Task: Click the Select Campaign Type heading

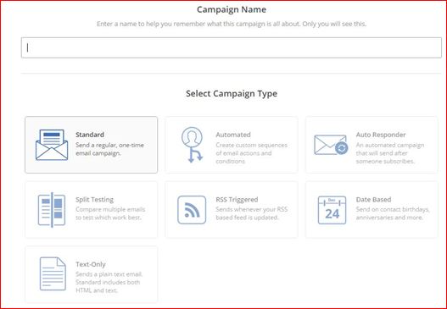Action: point(232,94)
